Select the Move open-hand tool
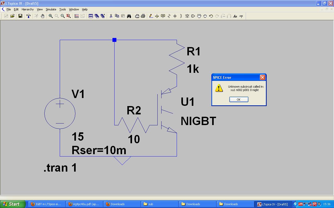Screen dimensions: 334x208 pos(199,16)
